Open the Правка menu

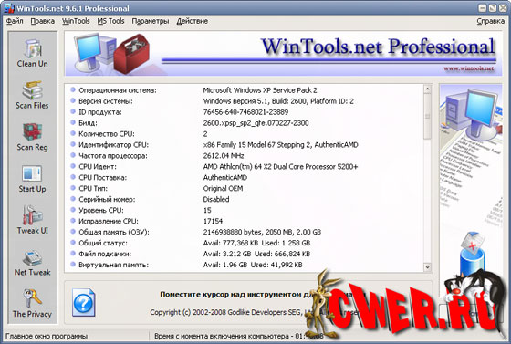(x=42, y=21)
